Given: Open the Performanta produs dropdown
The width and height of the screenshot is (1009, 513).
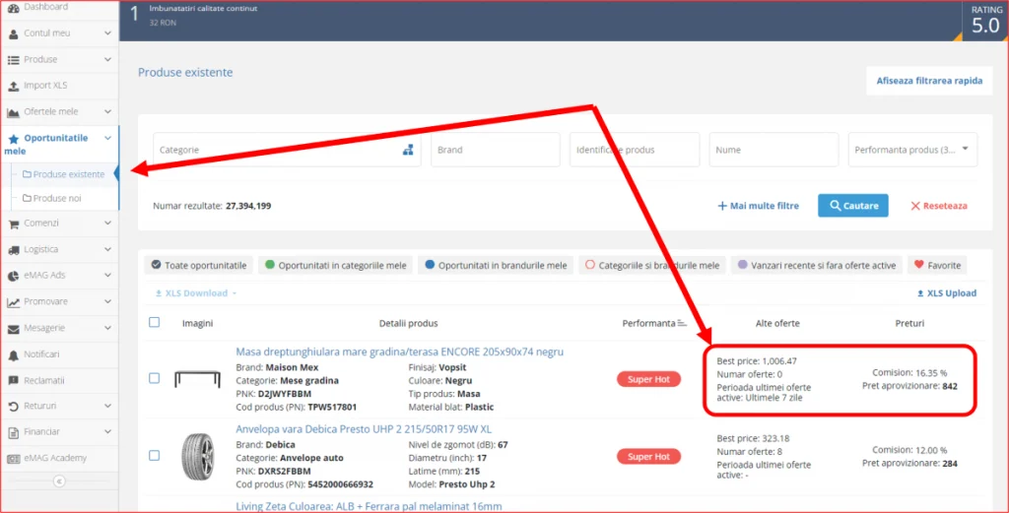Looking at the screenshot, I should coord(912,151).
